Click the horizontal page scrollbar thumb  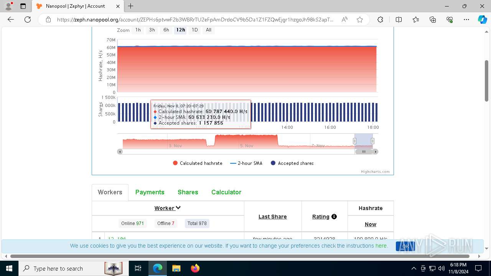(x=240, y=256)
